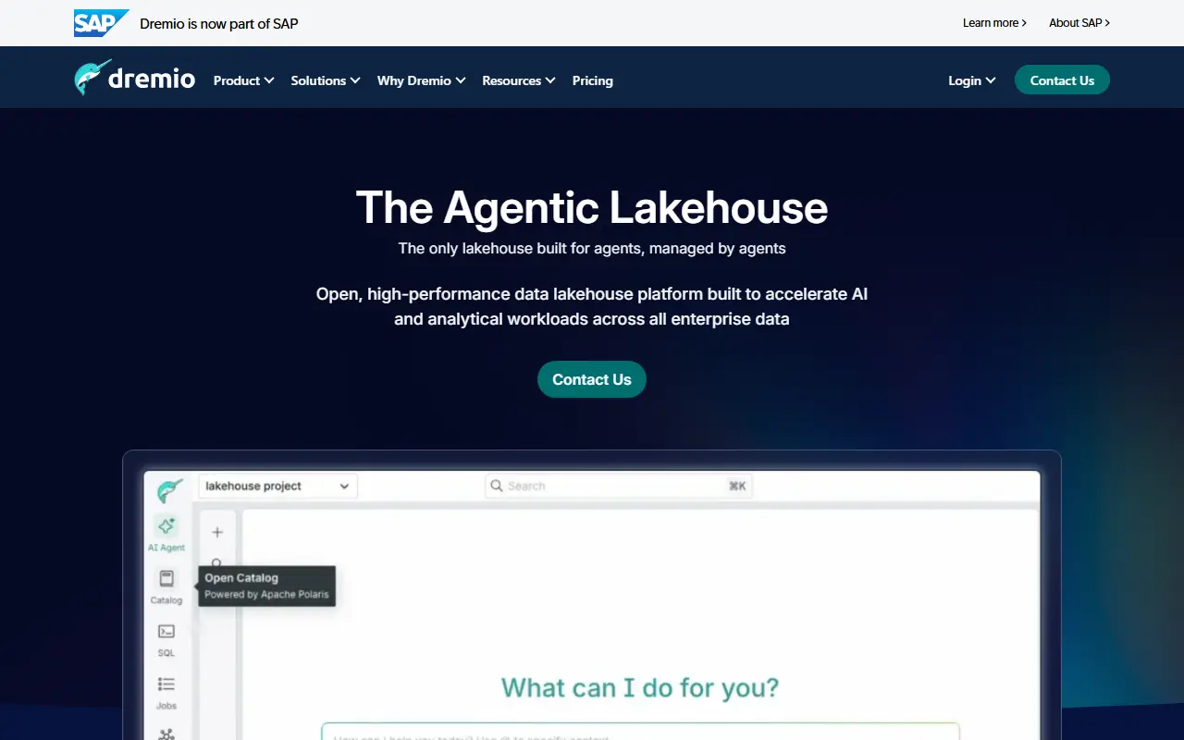1184x740 pixels.
Task: Click the plus icon in the app panel
Action: point(217,532)
